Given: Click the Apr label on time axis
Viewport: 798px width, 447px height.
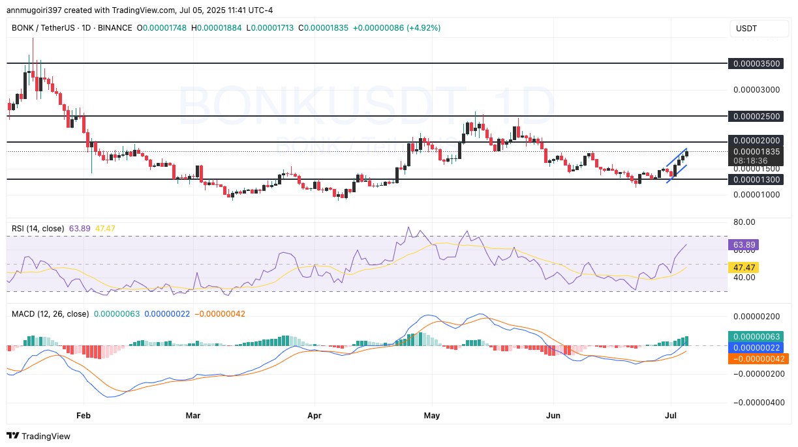Looking at the screenshot, I should point(315,414).
